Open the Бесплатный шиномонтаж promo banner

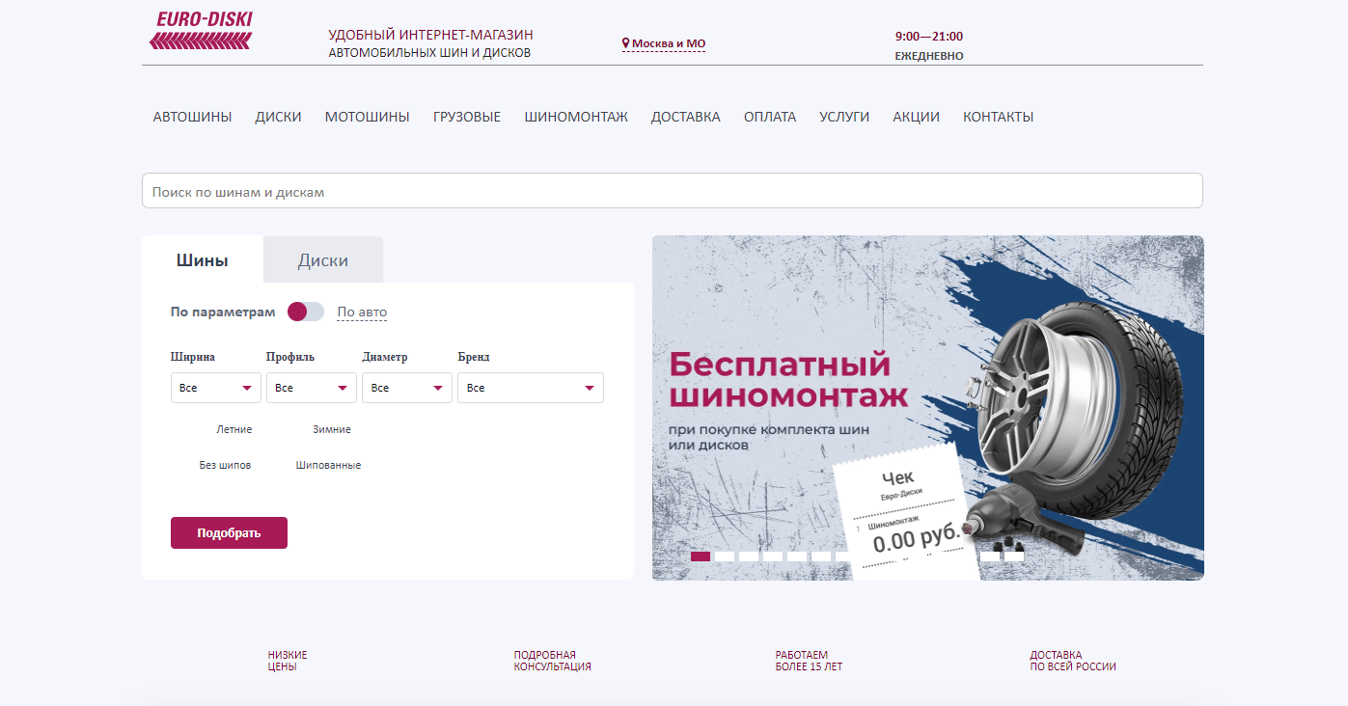[928, 408]
